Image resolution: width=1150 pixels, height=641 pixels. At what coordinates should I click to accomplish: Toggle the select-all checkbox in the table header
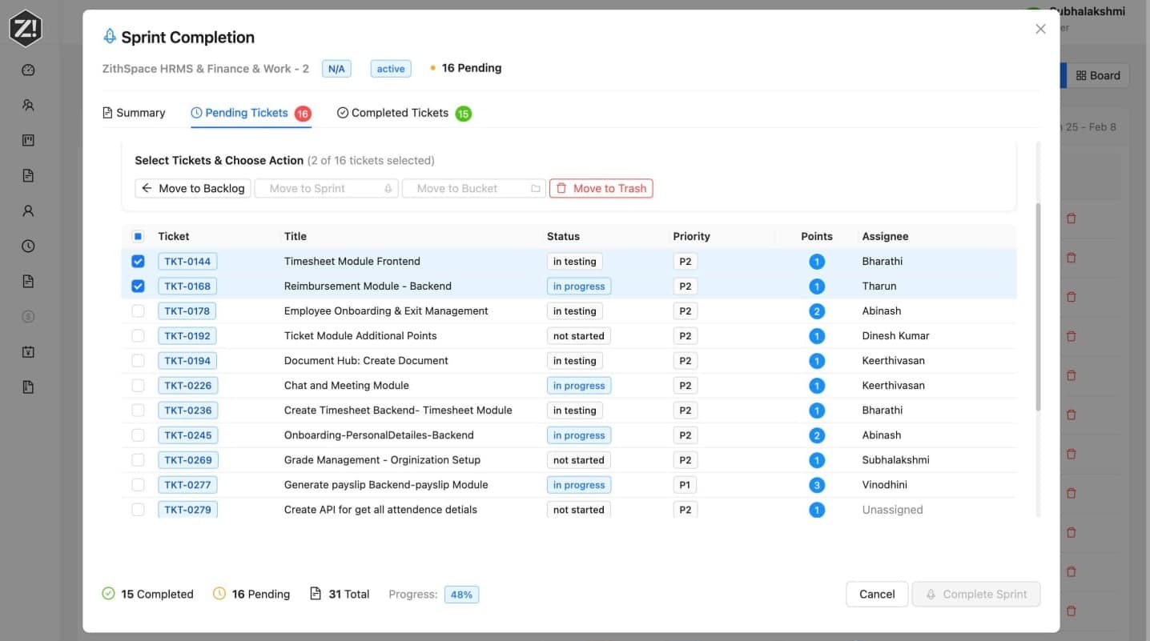(138, 236)
